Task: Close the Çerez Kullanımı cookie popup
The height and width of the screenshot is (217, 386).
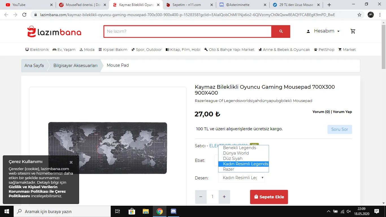Action: [71, 162]
